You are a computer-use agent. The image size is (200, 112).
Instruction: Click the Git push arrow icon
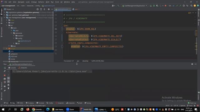pyautogui.click(x=180, y=6)
